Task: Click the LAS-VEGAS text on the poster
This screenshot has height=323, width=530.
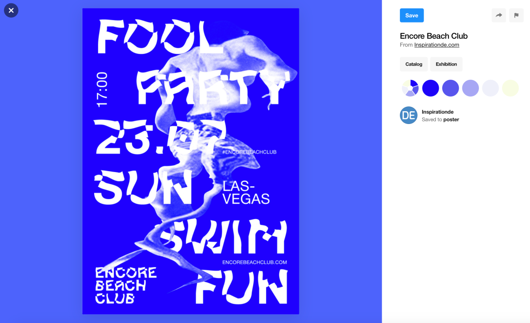Action: pos(246,193)
